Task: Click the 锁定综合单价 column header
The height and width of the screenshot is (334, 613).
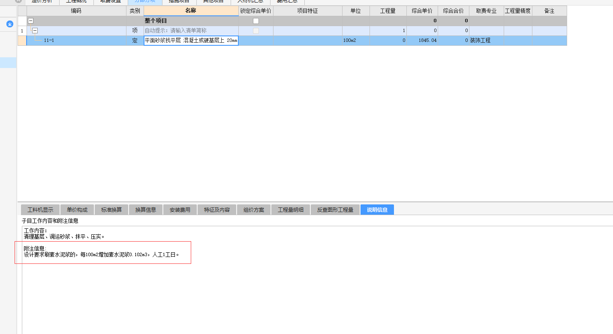Action: point(256,11)
